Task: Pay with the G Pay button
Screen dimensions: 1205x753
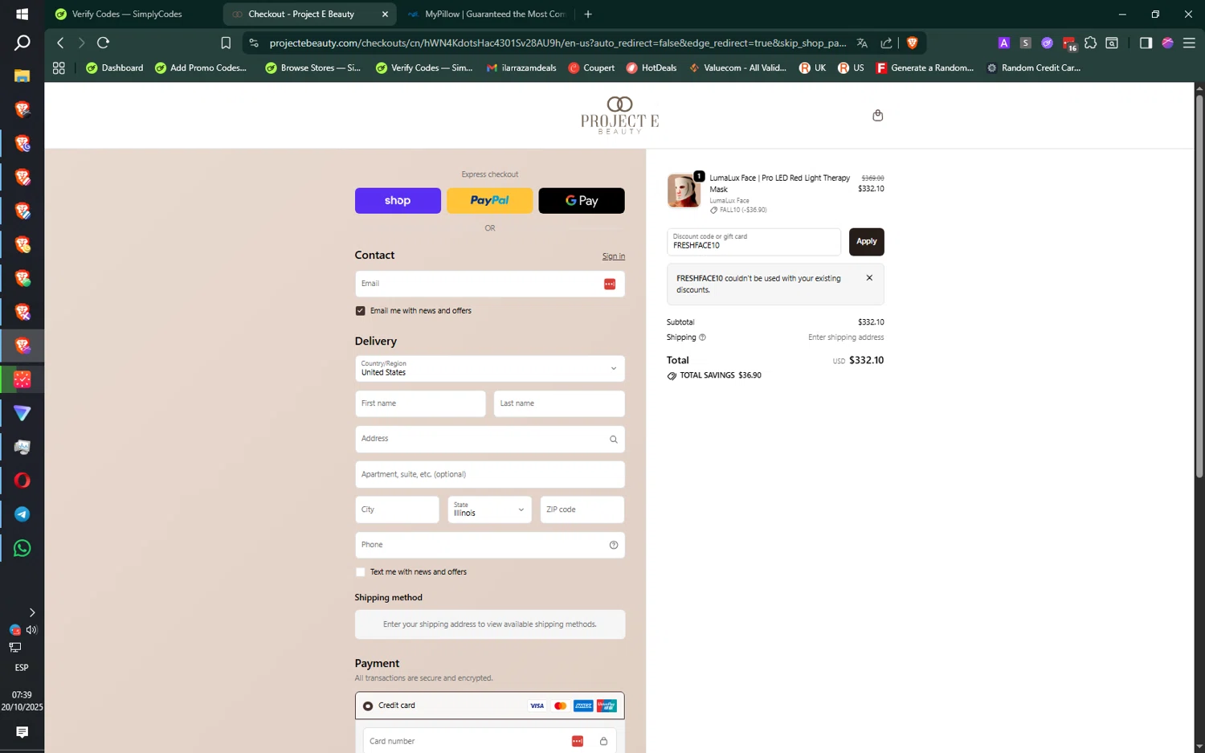Action: [x=582, y=201]
